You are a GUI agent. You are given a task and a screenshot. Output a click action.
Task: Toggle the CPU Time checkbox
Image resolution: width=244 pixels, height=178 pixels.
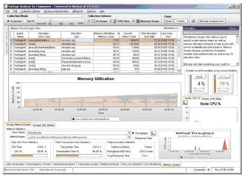coord(111,21)
